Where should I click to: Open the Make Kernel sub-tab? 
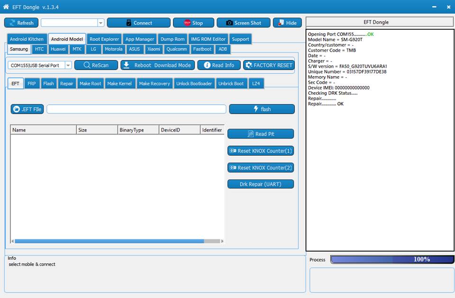(x=119, y=83)
